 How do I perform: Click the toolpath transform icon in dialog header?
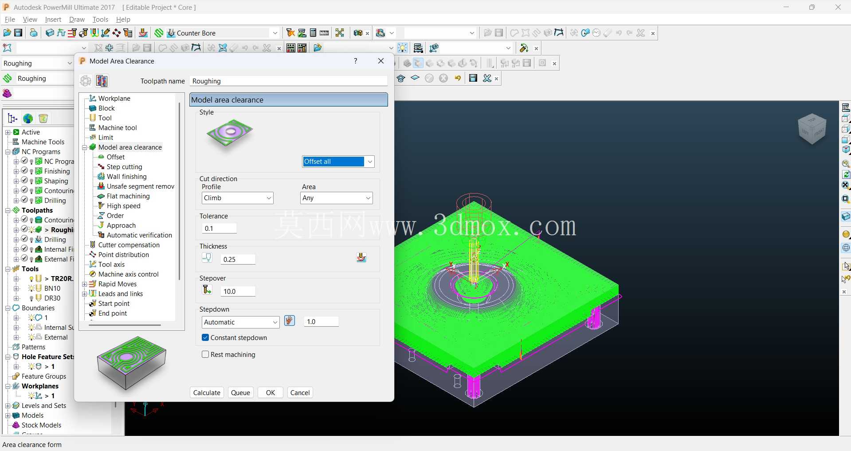pyautogui.click(x=102, y=81)
